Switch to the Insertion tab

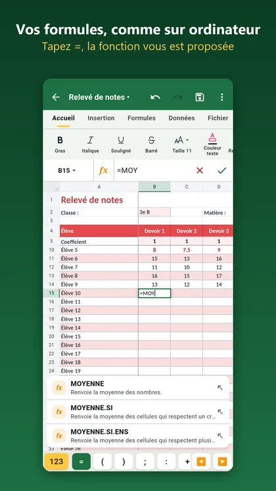click(101, 118)
